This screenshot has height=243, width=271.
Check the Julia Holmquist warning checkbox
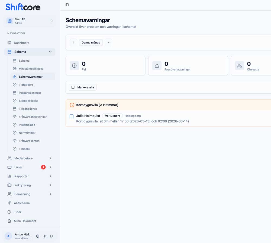pyautogui.click(x=72, y=116)
